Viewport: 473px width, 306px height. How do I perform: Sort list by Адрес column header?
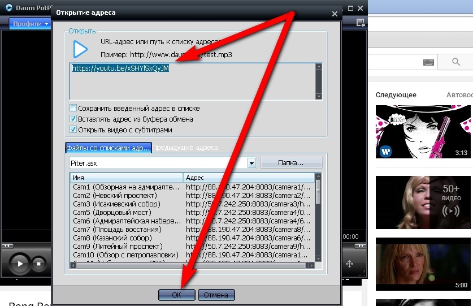(x=249, y=178)
